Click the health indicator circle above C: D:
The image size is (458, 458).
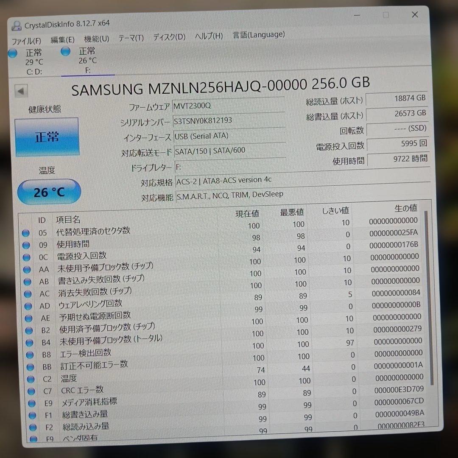point(12,53)
